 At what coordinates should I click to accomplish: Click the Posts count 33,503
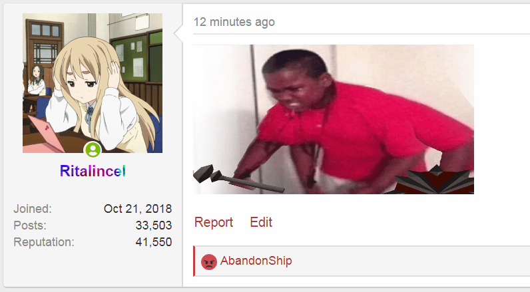pos(153,225)
